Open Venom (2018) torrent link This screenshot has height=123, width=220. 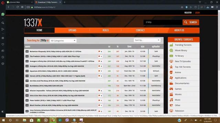(57, 76)
